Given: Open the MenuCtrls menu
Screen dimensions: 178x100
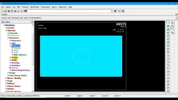Looking at the screenshot, I should click(63, 7).
